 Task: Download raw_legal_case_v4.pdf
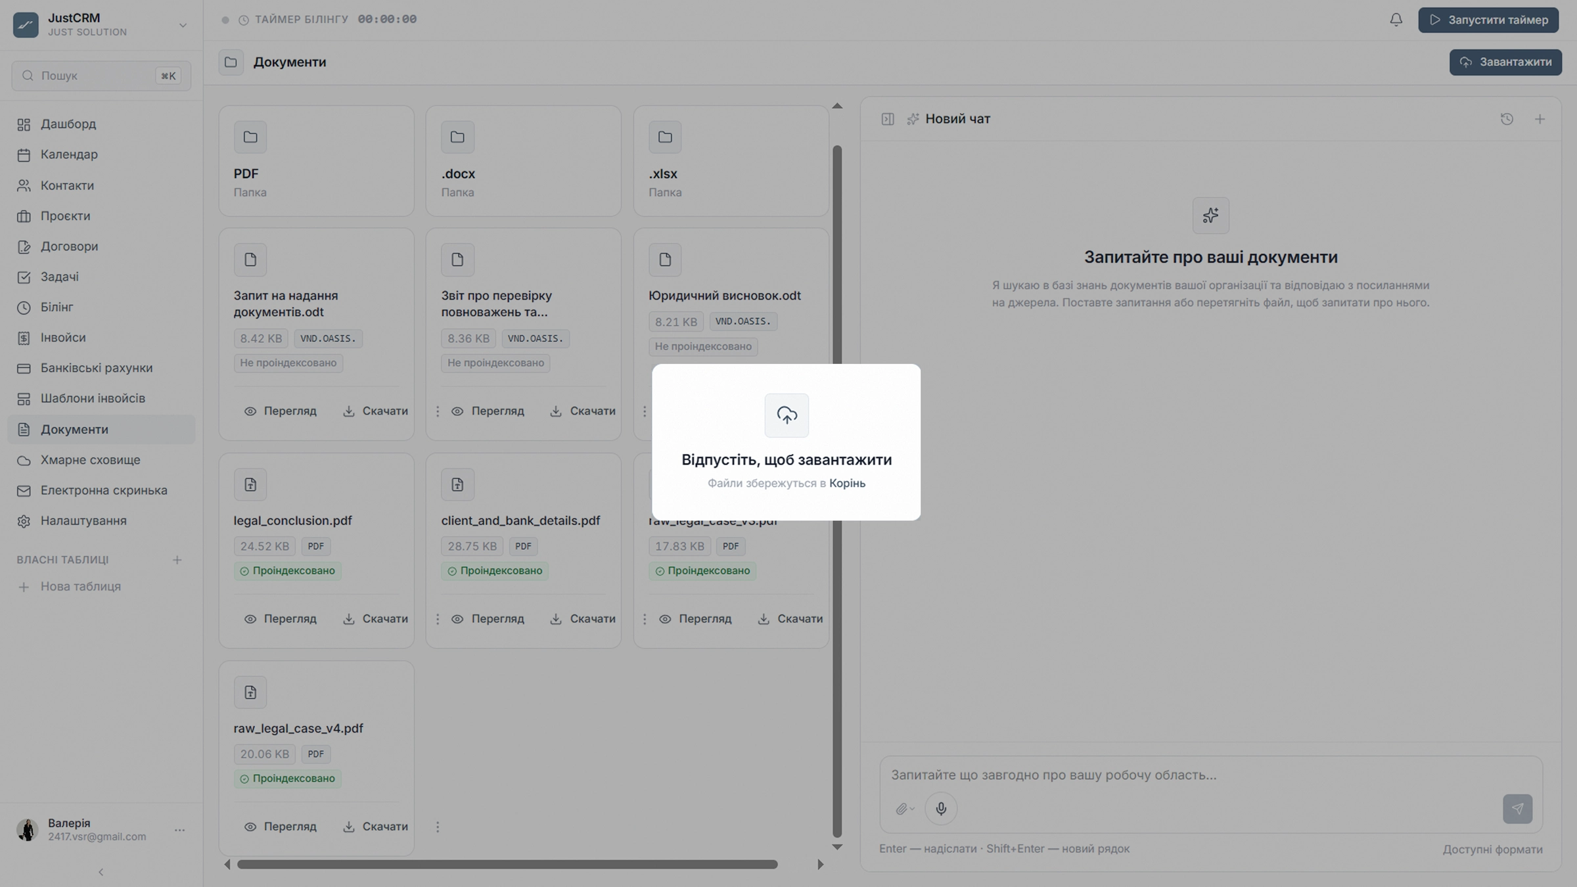coord(375,827)
